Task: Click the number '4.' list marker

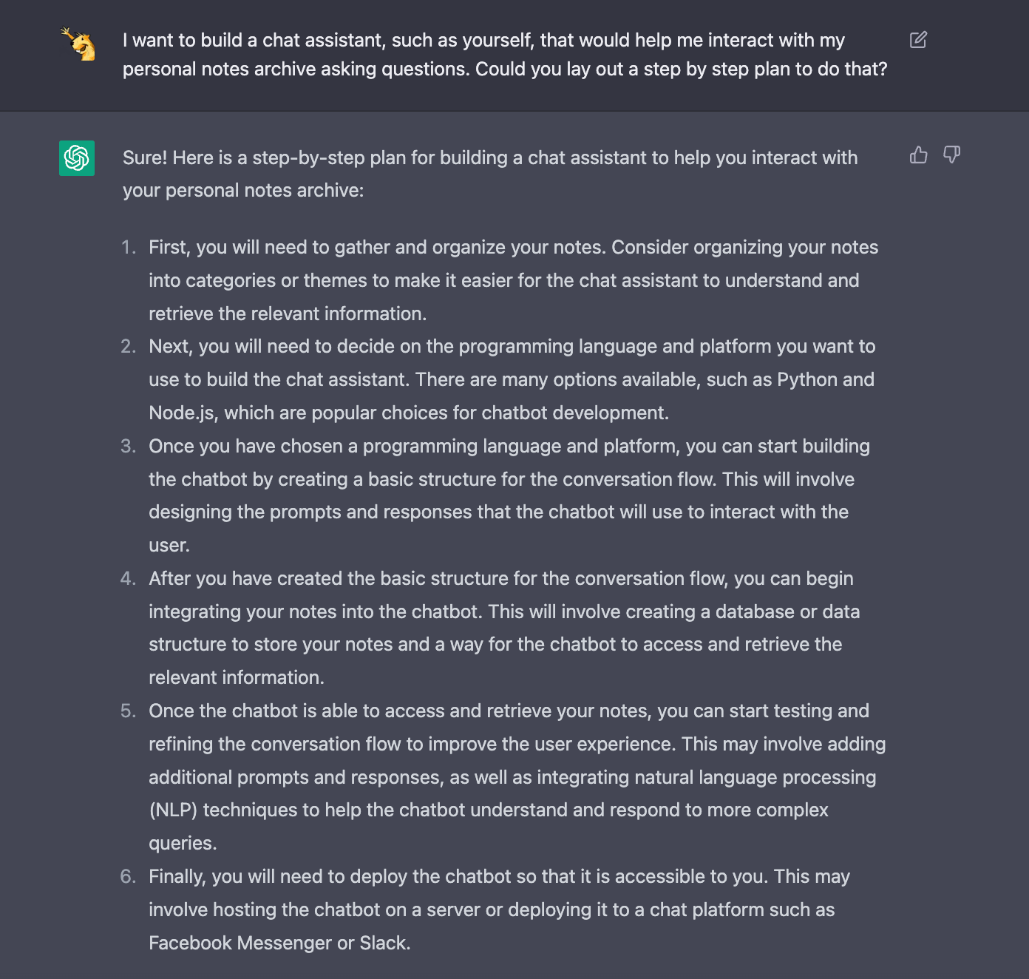Action: tap(129, 578)
